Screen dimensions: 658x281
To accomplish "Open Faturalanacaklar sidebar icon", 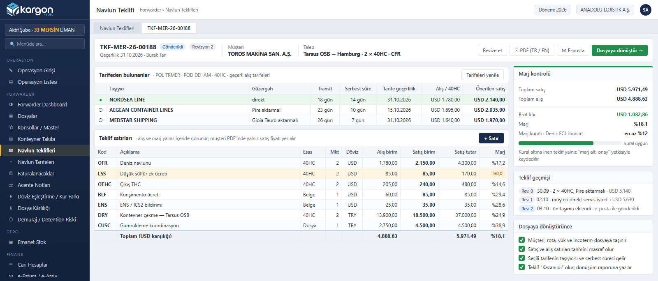I will pos(11,174).
